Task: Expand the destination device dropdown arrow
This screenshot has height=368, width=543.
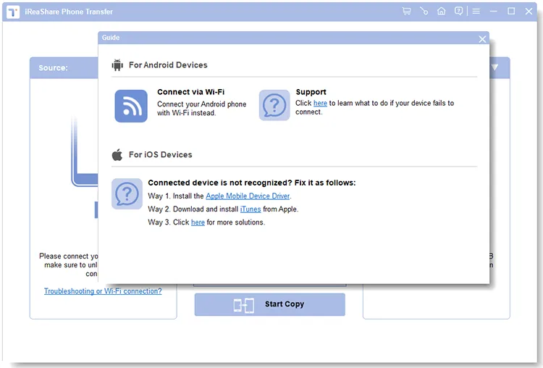Action: tap(494, 67)
